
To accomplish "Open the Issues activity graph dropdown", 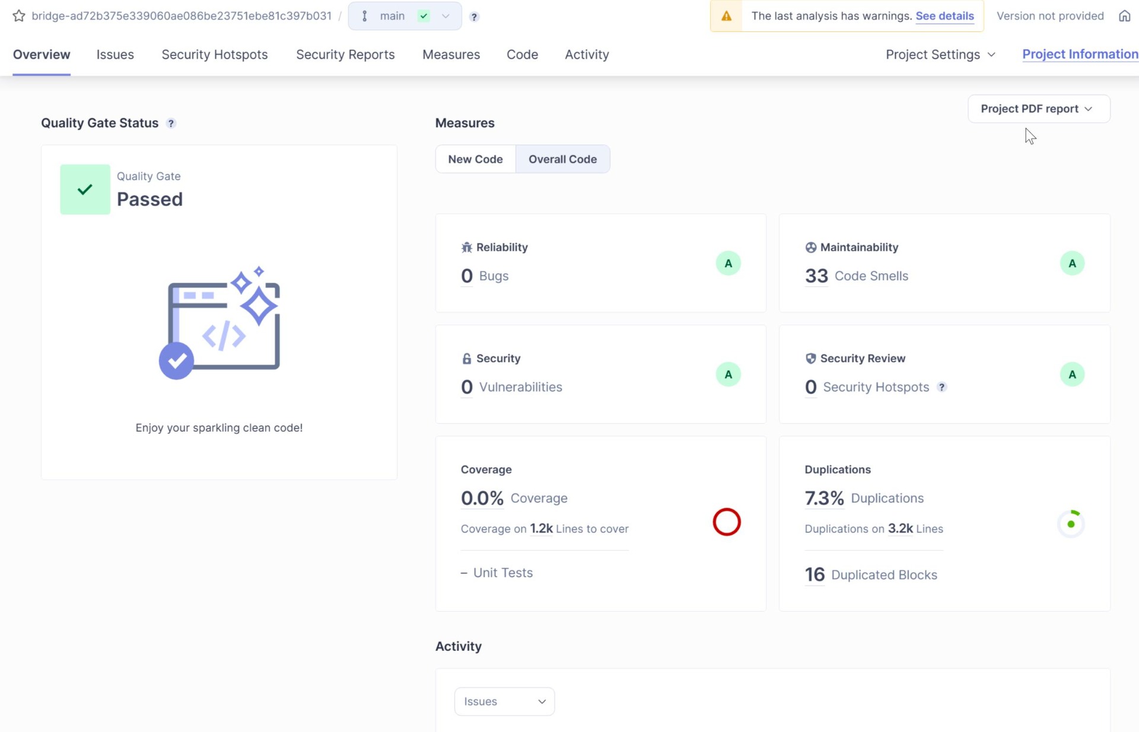I will point(504,702).
